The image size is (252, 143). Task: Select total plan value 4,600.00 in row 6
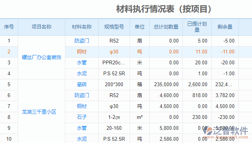[169, 95]
